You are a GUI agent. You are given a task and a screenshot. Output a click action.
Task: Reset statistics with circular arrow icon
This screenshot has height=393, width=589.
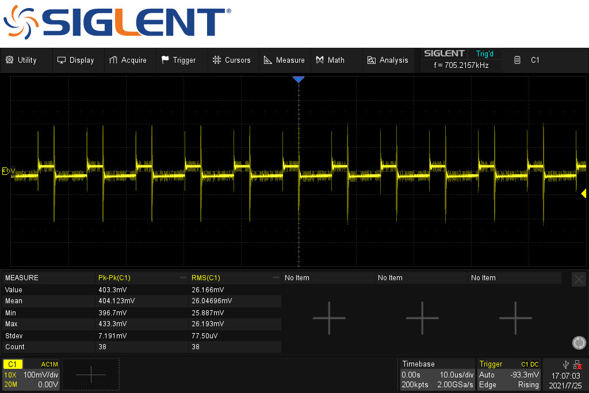point(579,343)
